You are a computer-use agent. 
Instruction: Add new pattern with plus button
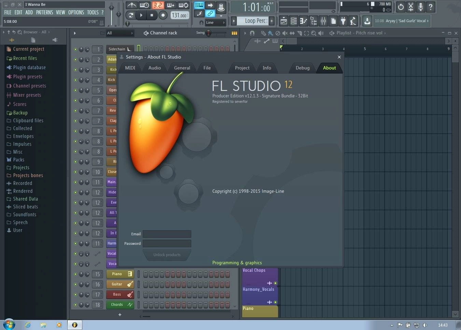coord(272,21)
